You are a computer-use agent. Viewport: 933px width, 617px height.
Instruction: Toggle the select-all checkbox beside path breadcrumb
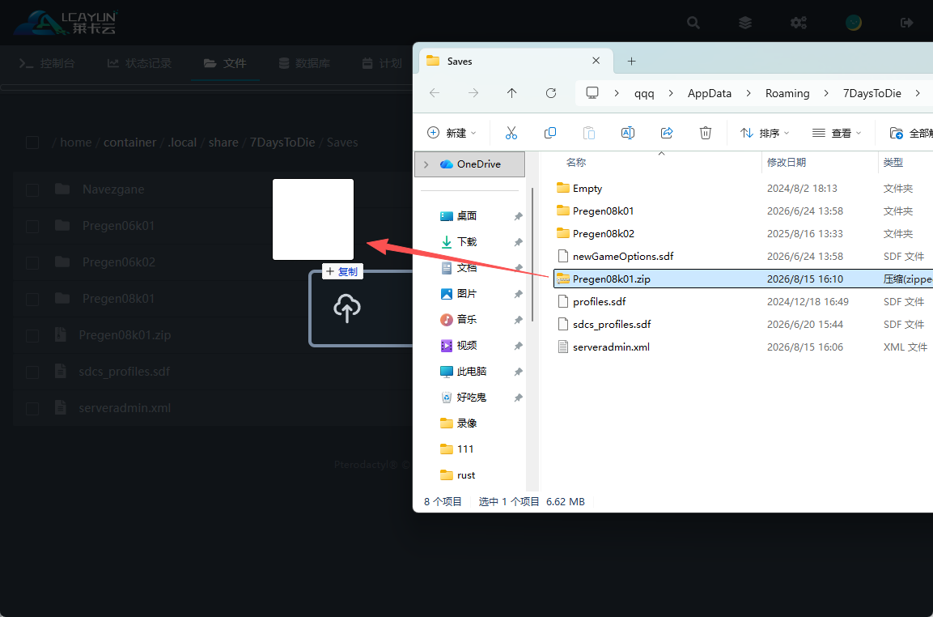[32, 143]
